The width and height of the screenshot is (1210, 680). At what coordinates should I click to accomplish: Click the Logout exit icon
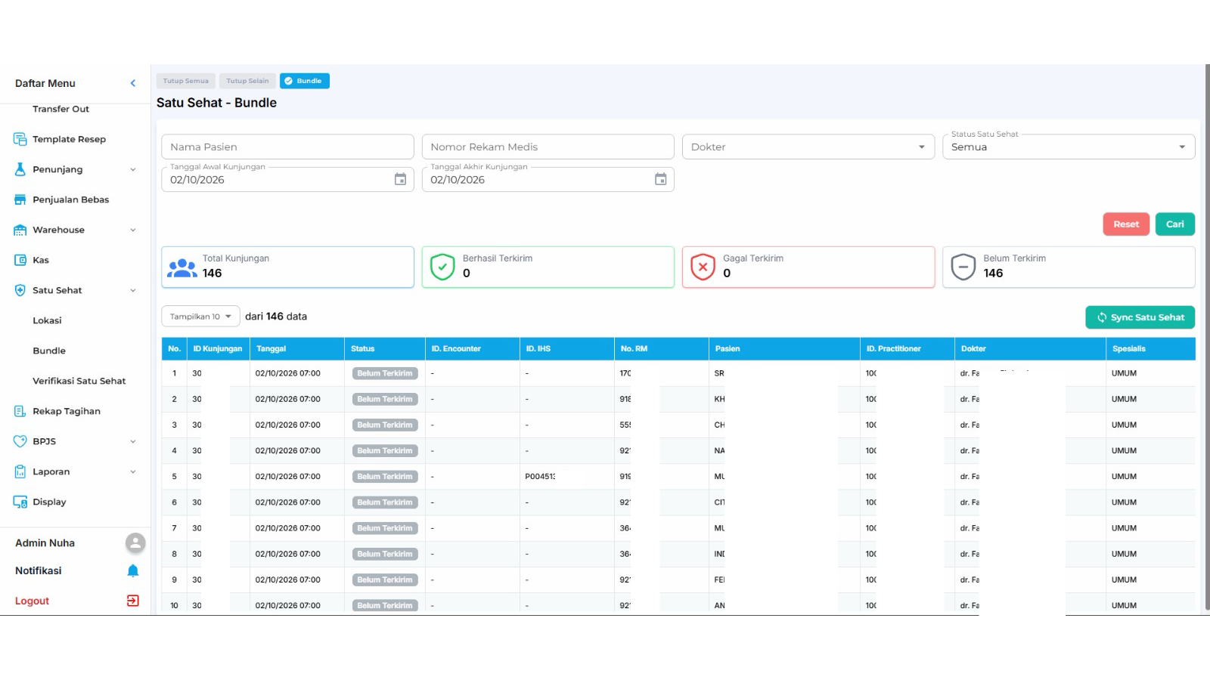click(133, 601)
